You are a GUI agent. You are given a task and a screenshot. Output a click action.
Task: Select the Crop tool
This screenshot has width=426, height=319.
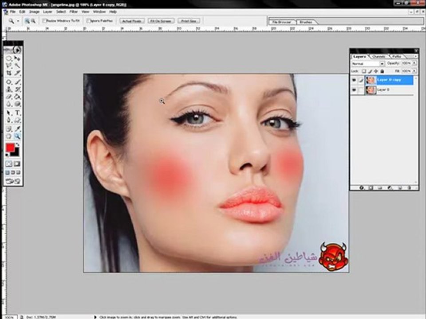point(9,73)
